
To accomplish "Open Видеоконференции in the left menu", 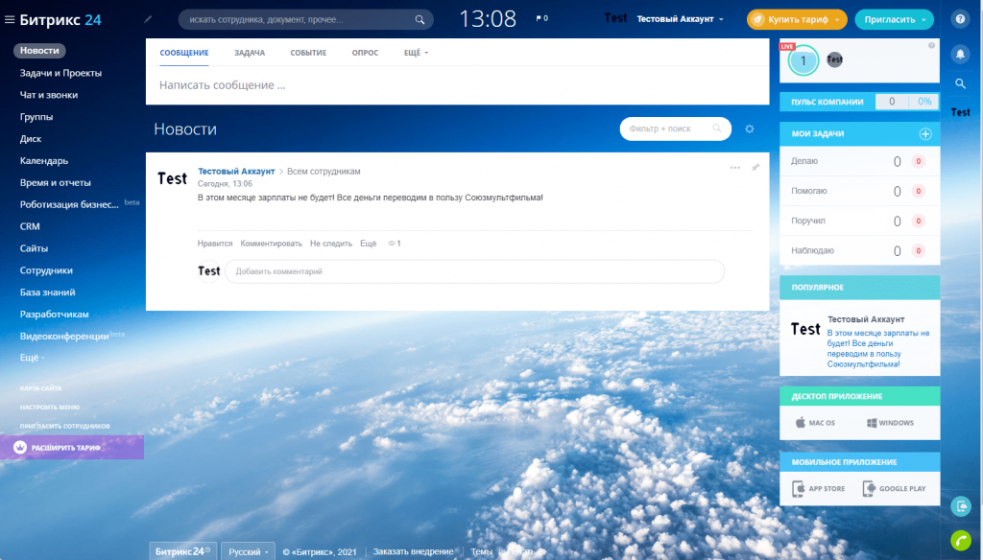I will (64, 336).
